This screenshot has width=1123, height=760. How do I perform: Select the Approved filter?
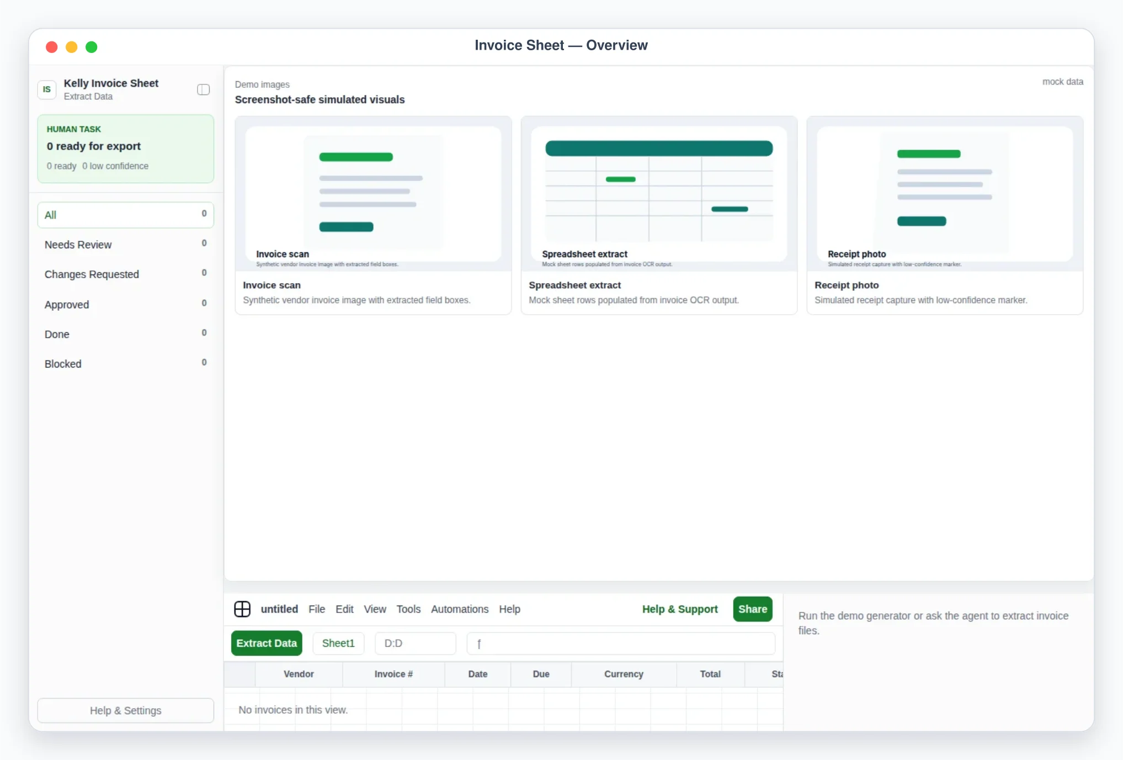[x=126, y=304]
